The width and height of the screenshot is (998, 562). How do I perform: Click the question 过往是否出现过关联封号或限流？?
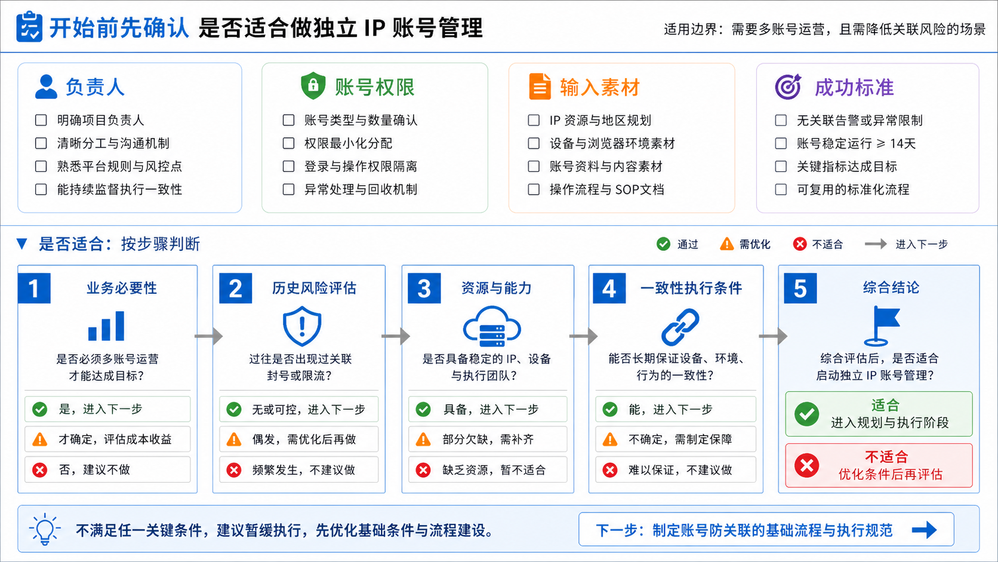point(300,367)
